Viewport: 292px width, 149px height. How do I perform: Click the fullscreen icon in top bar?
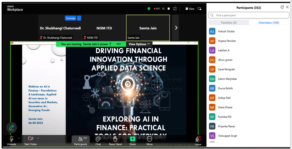175,9
